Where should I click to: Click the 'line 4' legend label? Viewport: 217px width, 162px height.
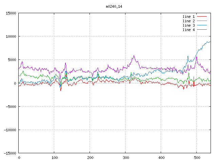tap(189, 30)
